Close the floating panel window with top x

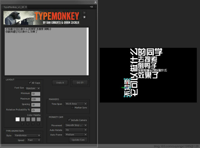point(95,2)
